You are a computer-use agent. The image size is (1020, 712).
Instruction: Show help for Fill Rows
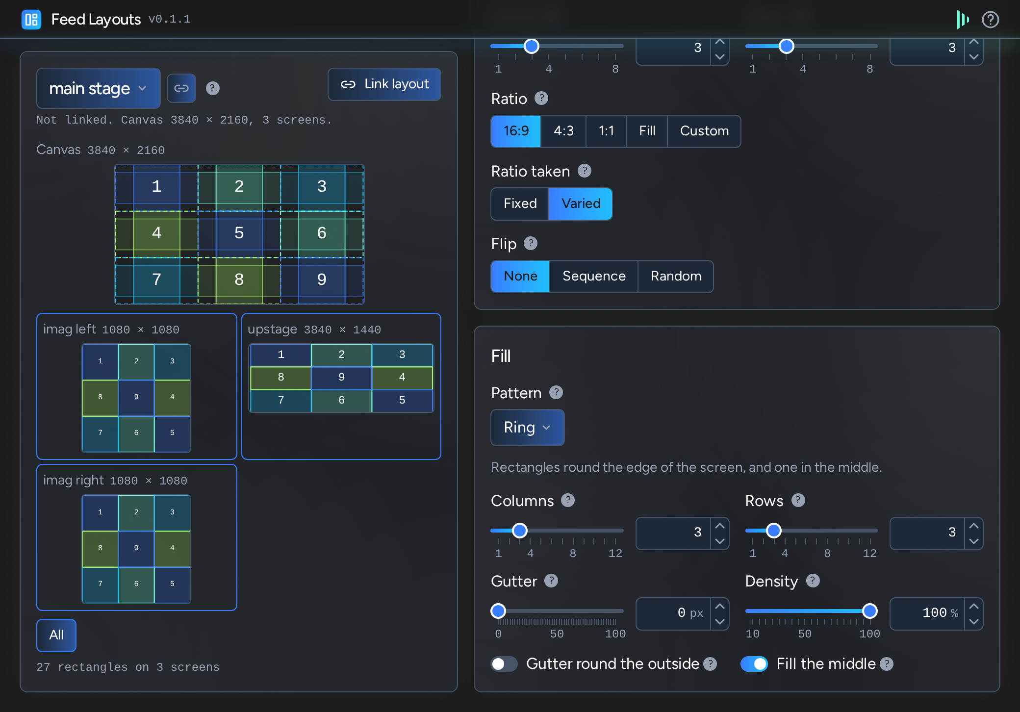click(x=798, y=500)
